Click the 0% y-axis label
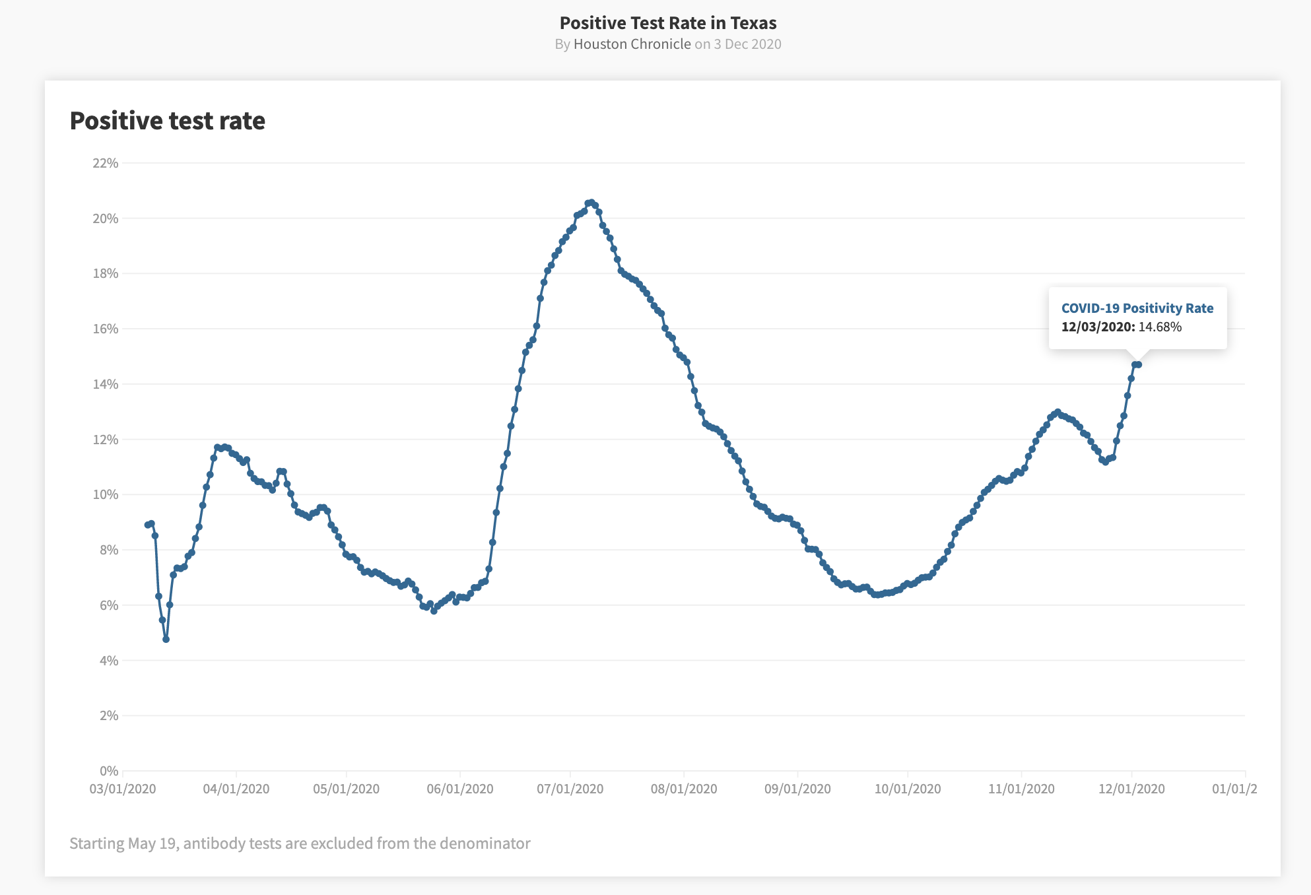This screenshot has height=895, width=1311. 109,771
